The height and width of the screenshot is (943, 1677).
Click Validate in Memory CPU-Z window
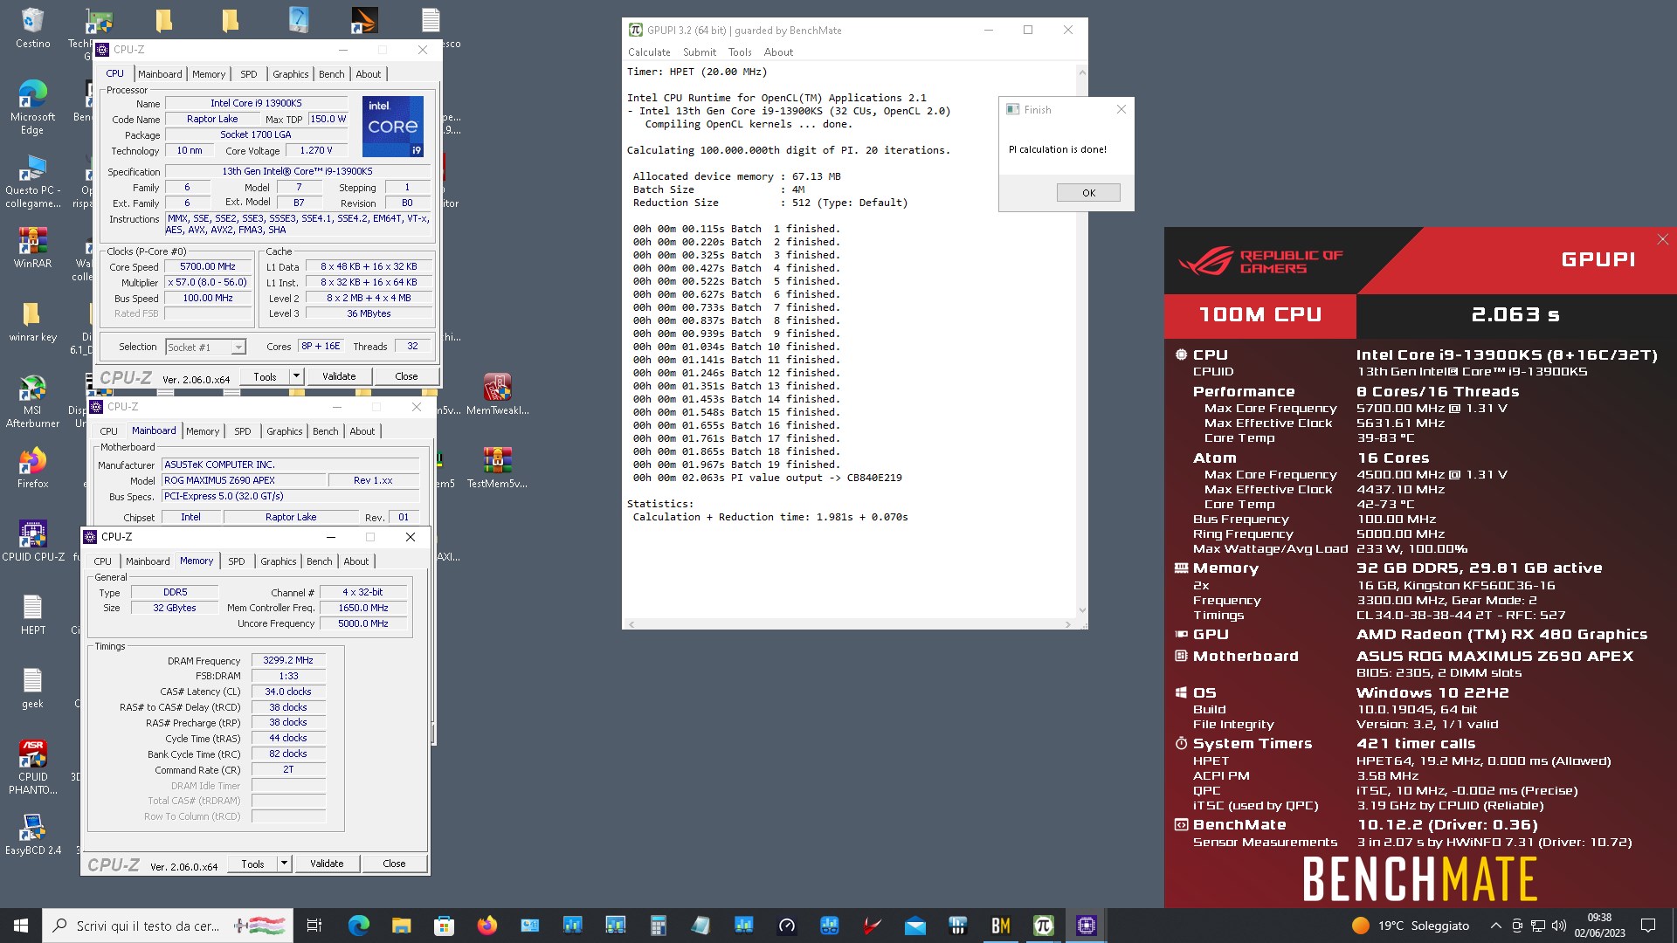pos(327,864)
